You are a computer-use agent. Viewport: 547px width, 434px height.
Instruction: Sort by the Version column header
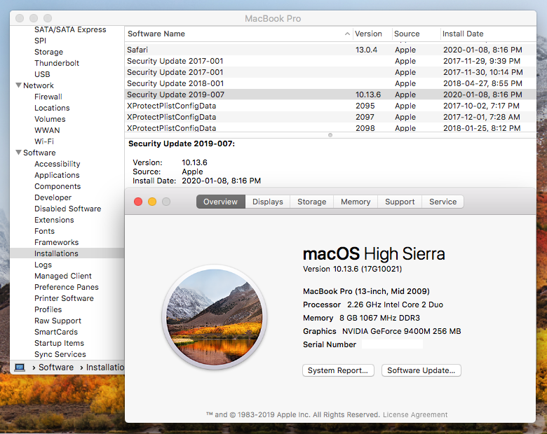(372, 34)
